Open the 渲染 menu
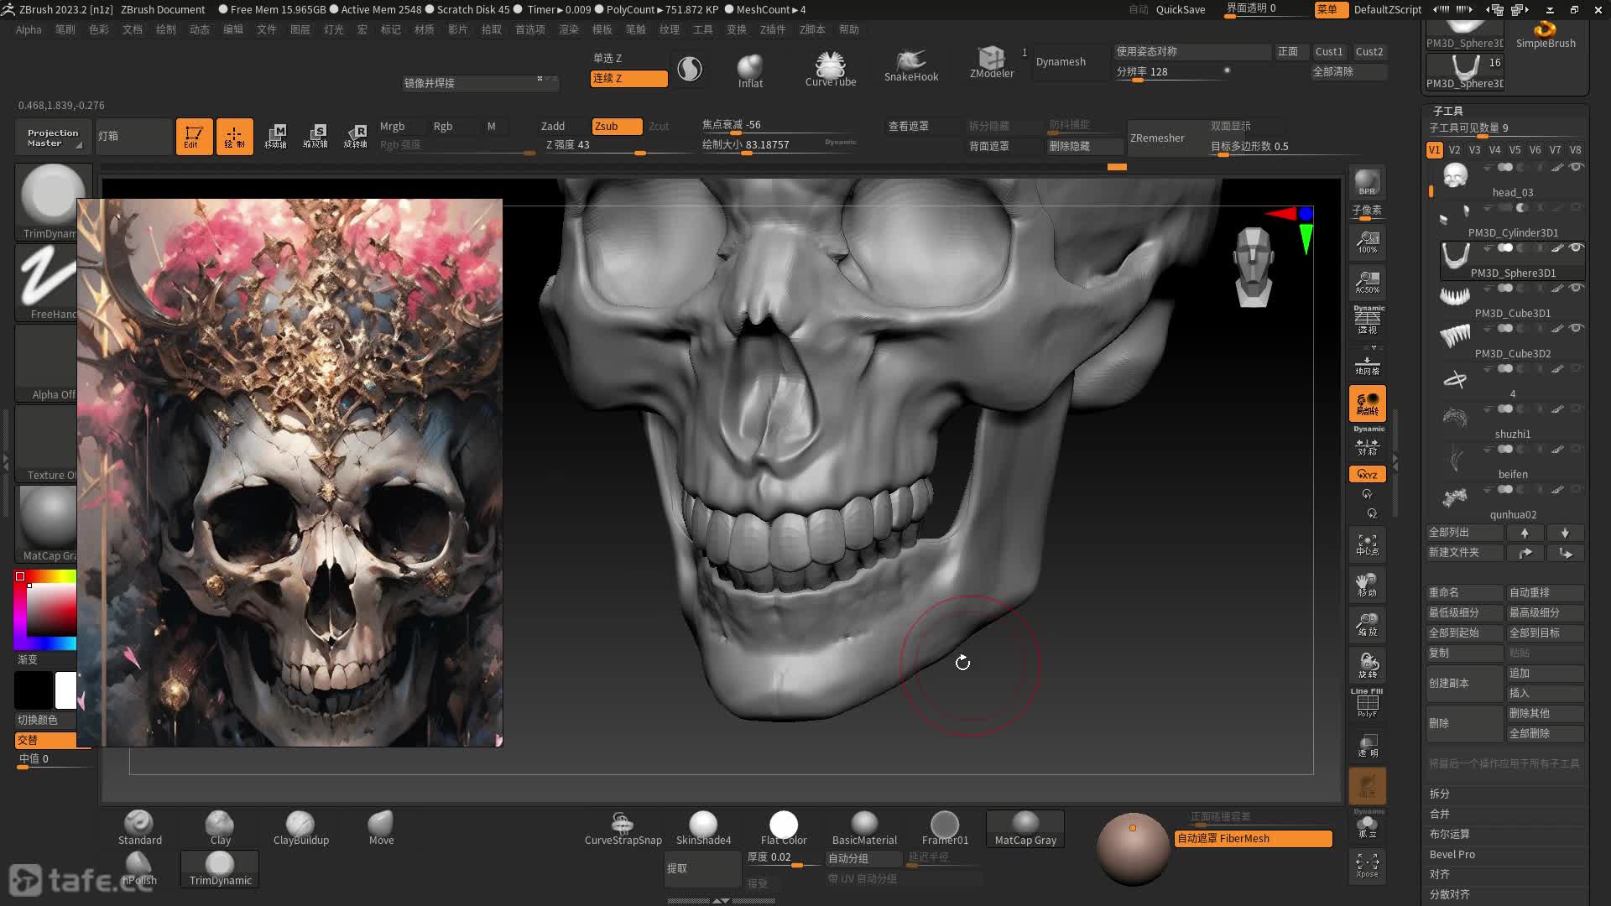The image size is (1611, 906). pyautogui.click(x=569, y=29)
